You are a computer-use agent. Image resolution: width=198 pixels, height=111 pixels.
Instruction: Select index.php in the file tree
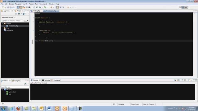coord(10,30)
